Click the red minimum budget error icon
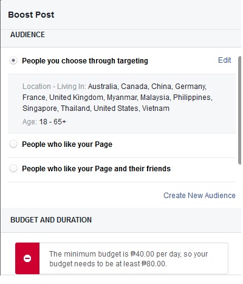243x284 pixels. 27,258
